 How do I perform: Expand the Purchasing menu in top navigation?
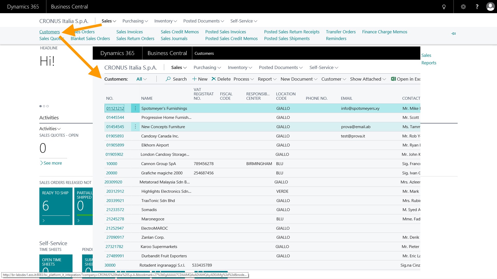tap(135, 21)
